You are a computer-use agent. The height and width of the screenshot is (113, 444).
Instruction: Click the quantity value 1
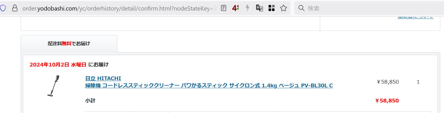(418, 82)
